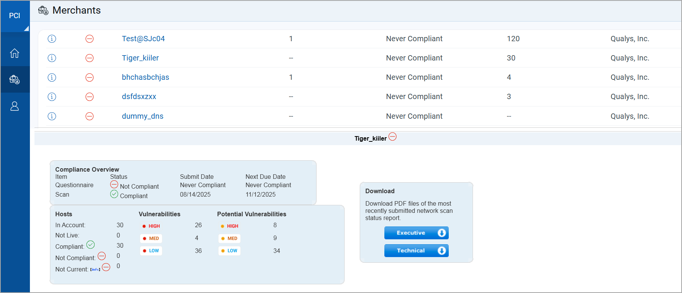Viewport: 682px width, 293px height.
Task: Click red status icon for Test@SJc04
Action: pos(89,39)
